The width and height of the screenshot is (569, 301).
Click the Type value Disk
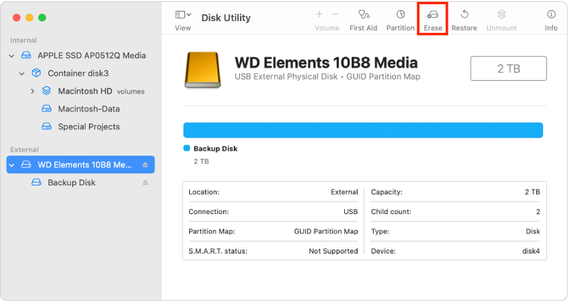533,231
